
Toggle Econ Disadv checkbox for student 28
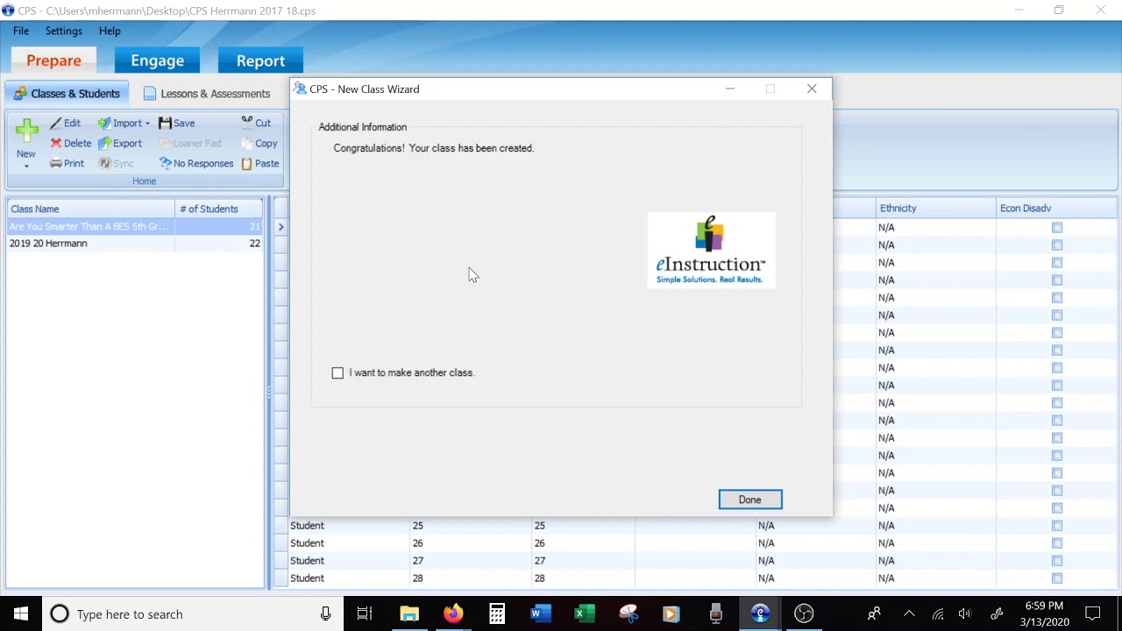1057,578
